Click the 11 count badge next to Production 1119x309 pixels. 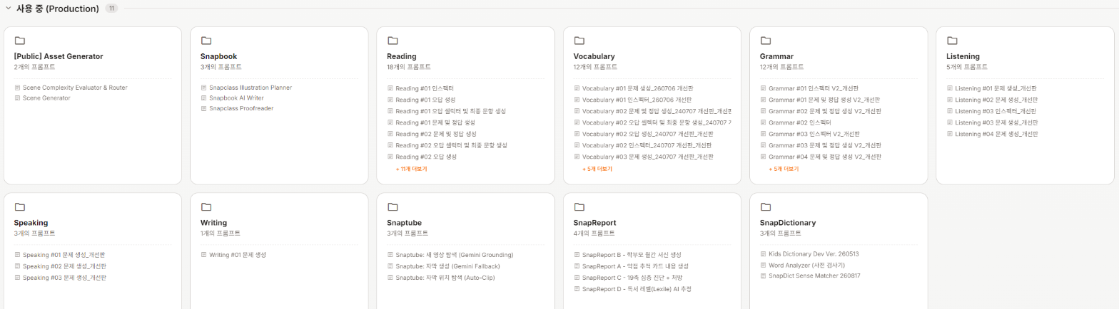(111, 9)
